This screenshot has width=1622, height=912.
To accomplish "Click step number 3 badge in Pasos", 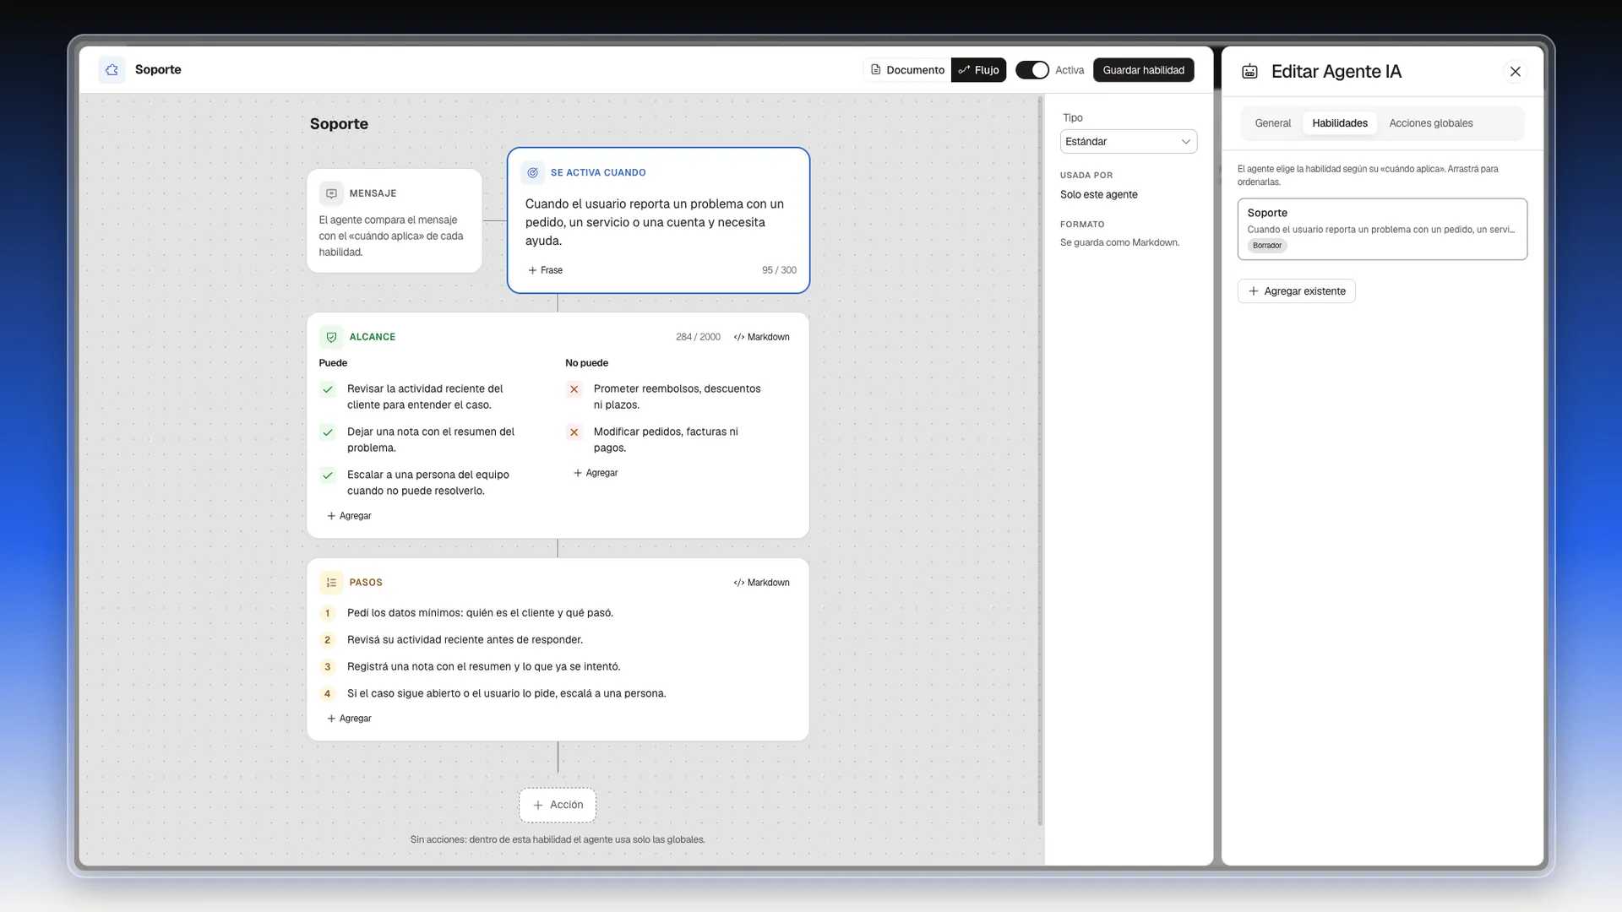I will (x=328, y=667).
